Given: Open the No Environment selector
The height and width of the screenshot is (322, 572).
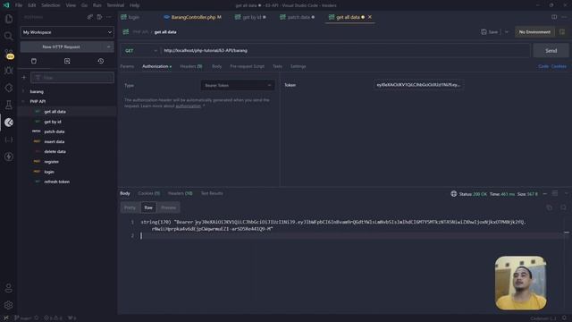Looking at the screenshot, I should tap(534, 32).
